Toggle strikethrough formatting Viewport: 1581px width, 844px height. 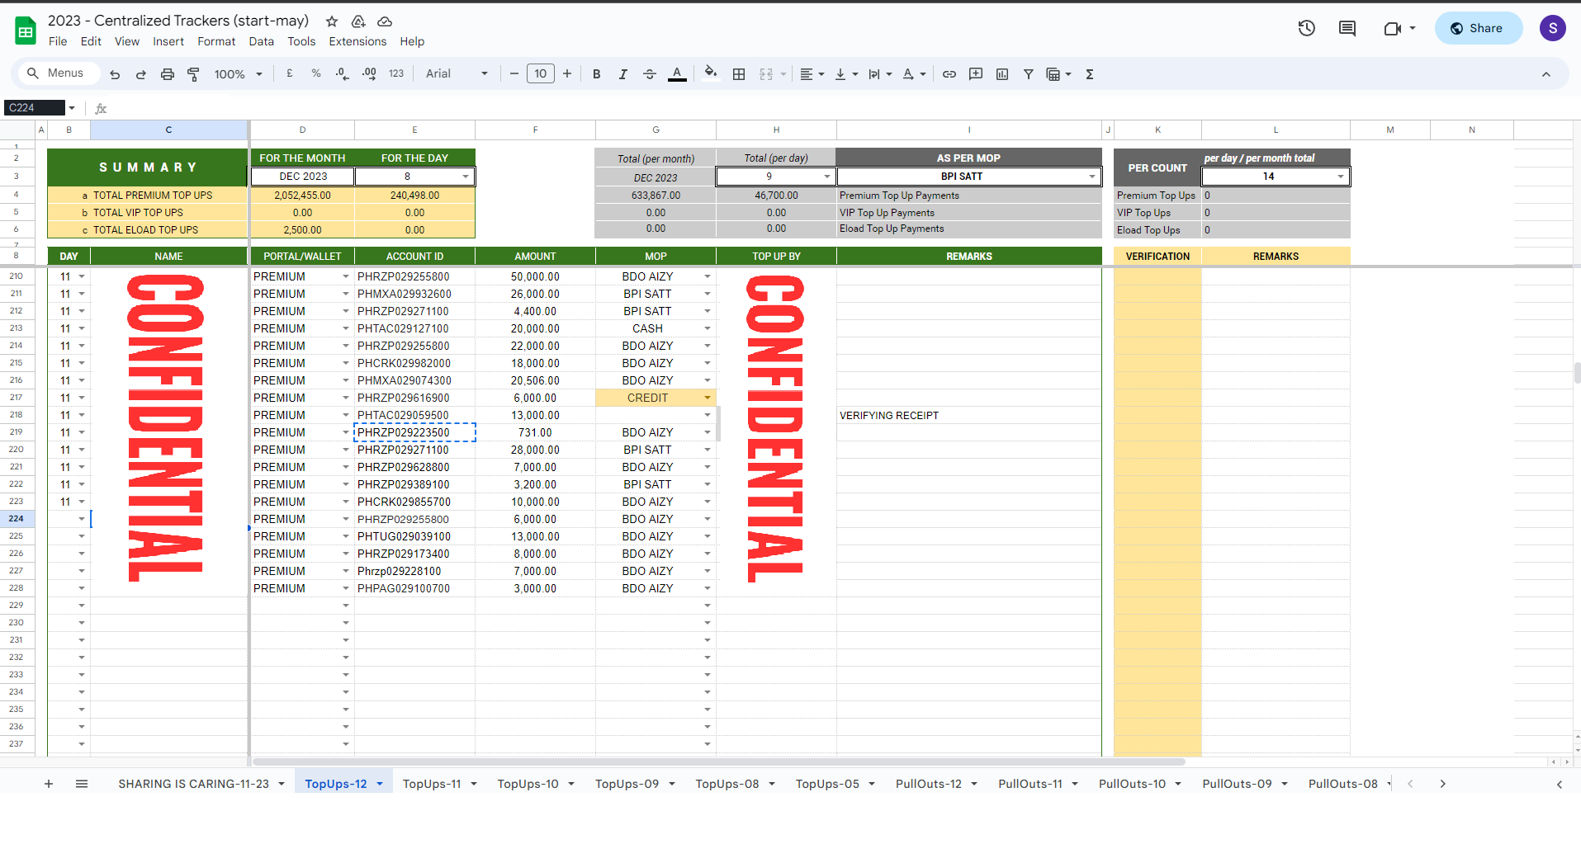(x=650, y=74)
